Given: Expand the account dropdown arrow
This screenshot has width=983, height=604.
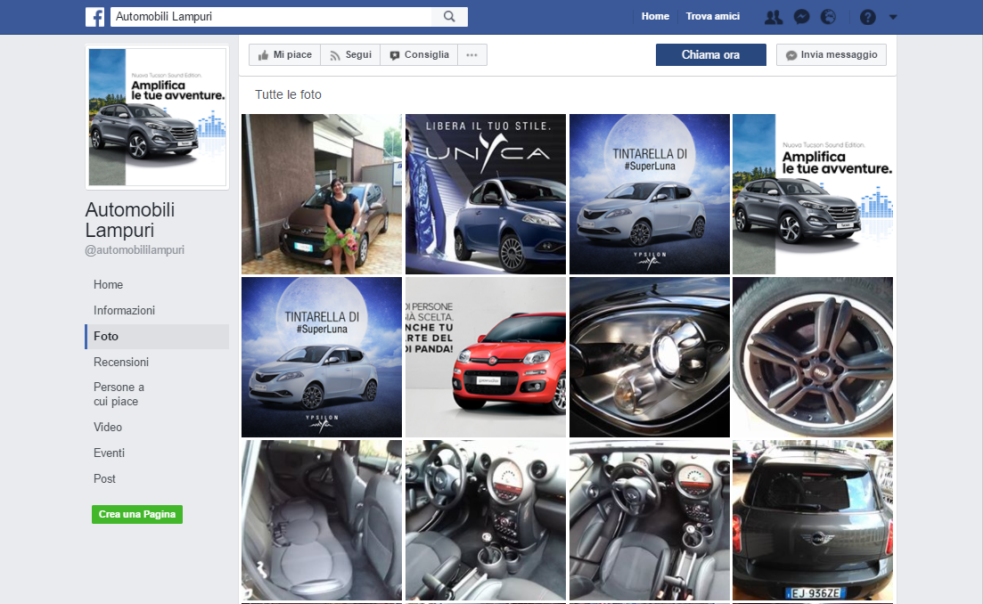Looking at the screenshot, I should (x=893, y=18).
